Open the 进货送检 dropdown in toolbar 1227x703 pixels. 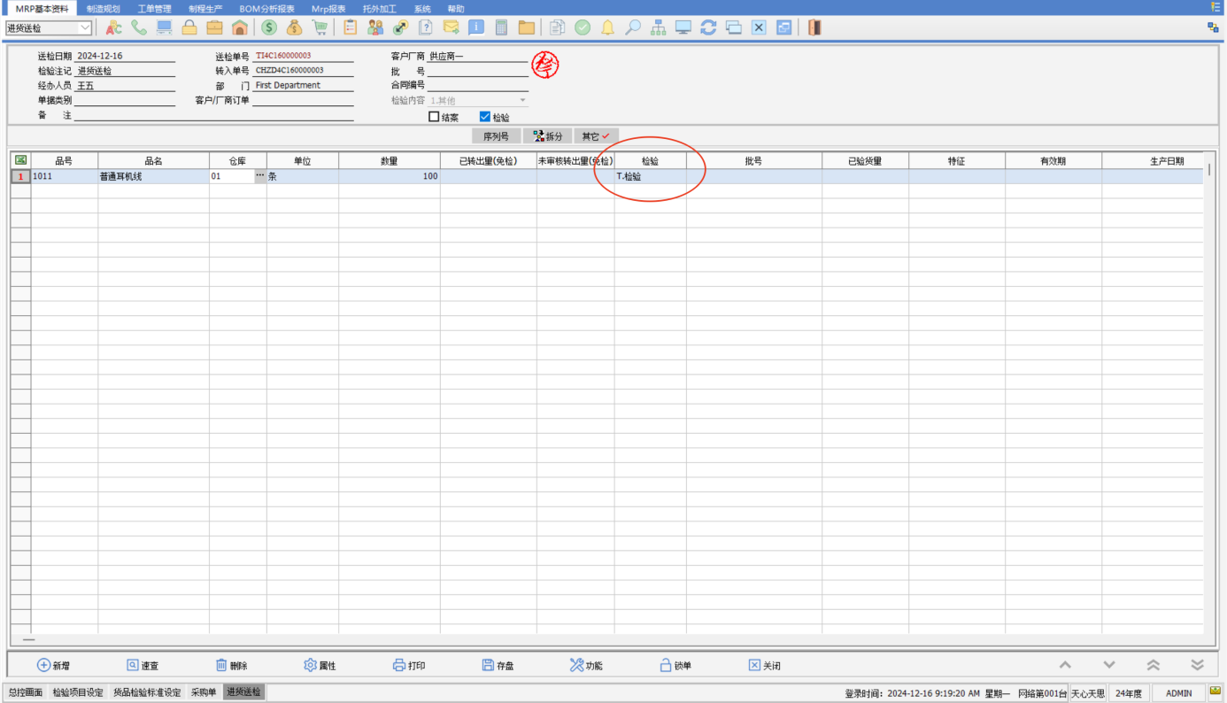coord(85,28)
